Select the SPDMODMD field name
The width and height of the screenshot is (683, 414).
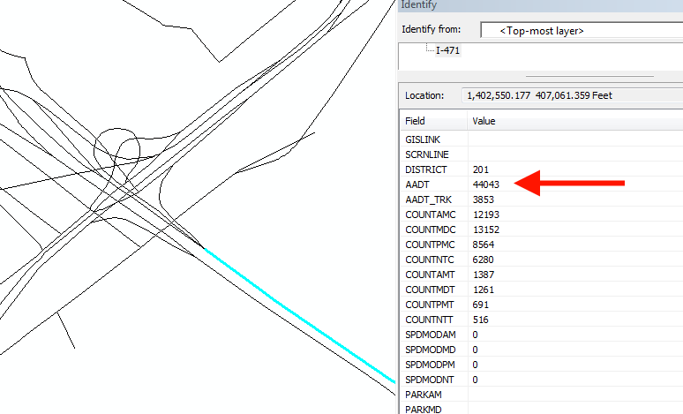tap(431, 350)
